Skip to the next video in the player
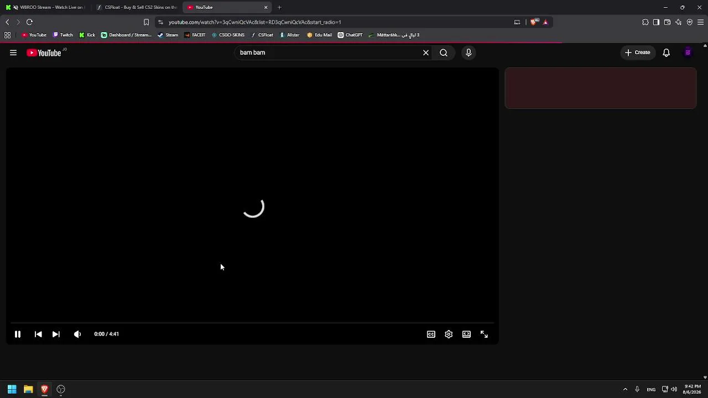 click(56, 334)
